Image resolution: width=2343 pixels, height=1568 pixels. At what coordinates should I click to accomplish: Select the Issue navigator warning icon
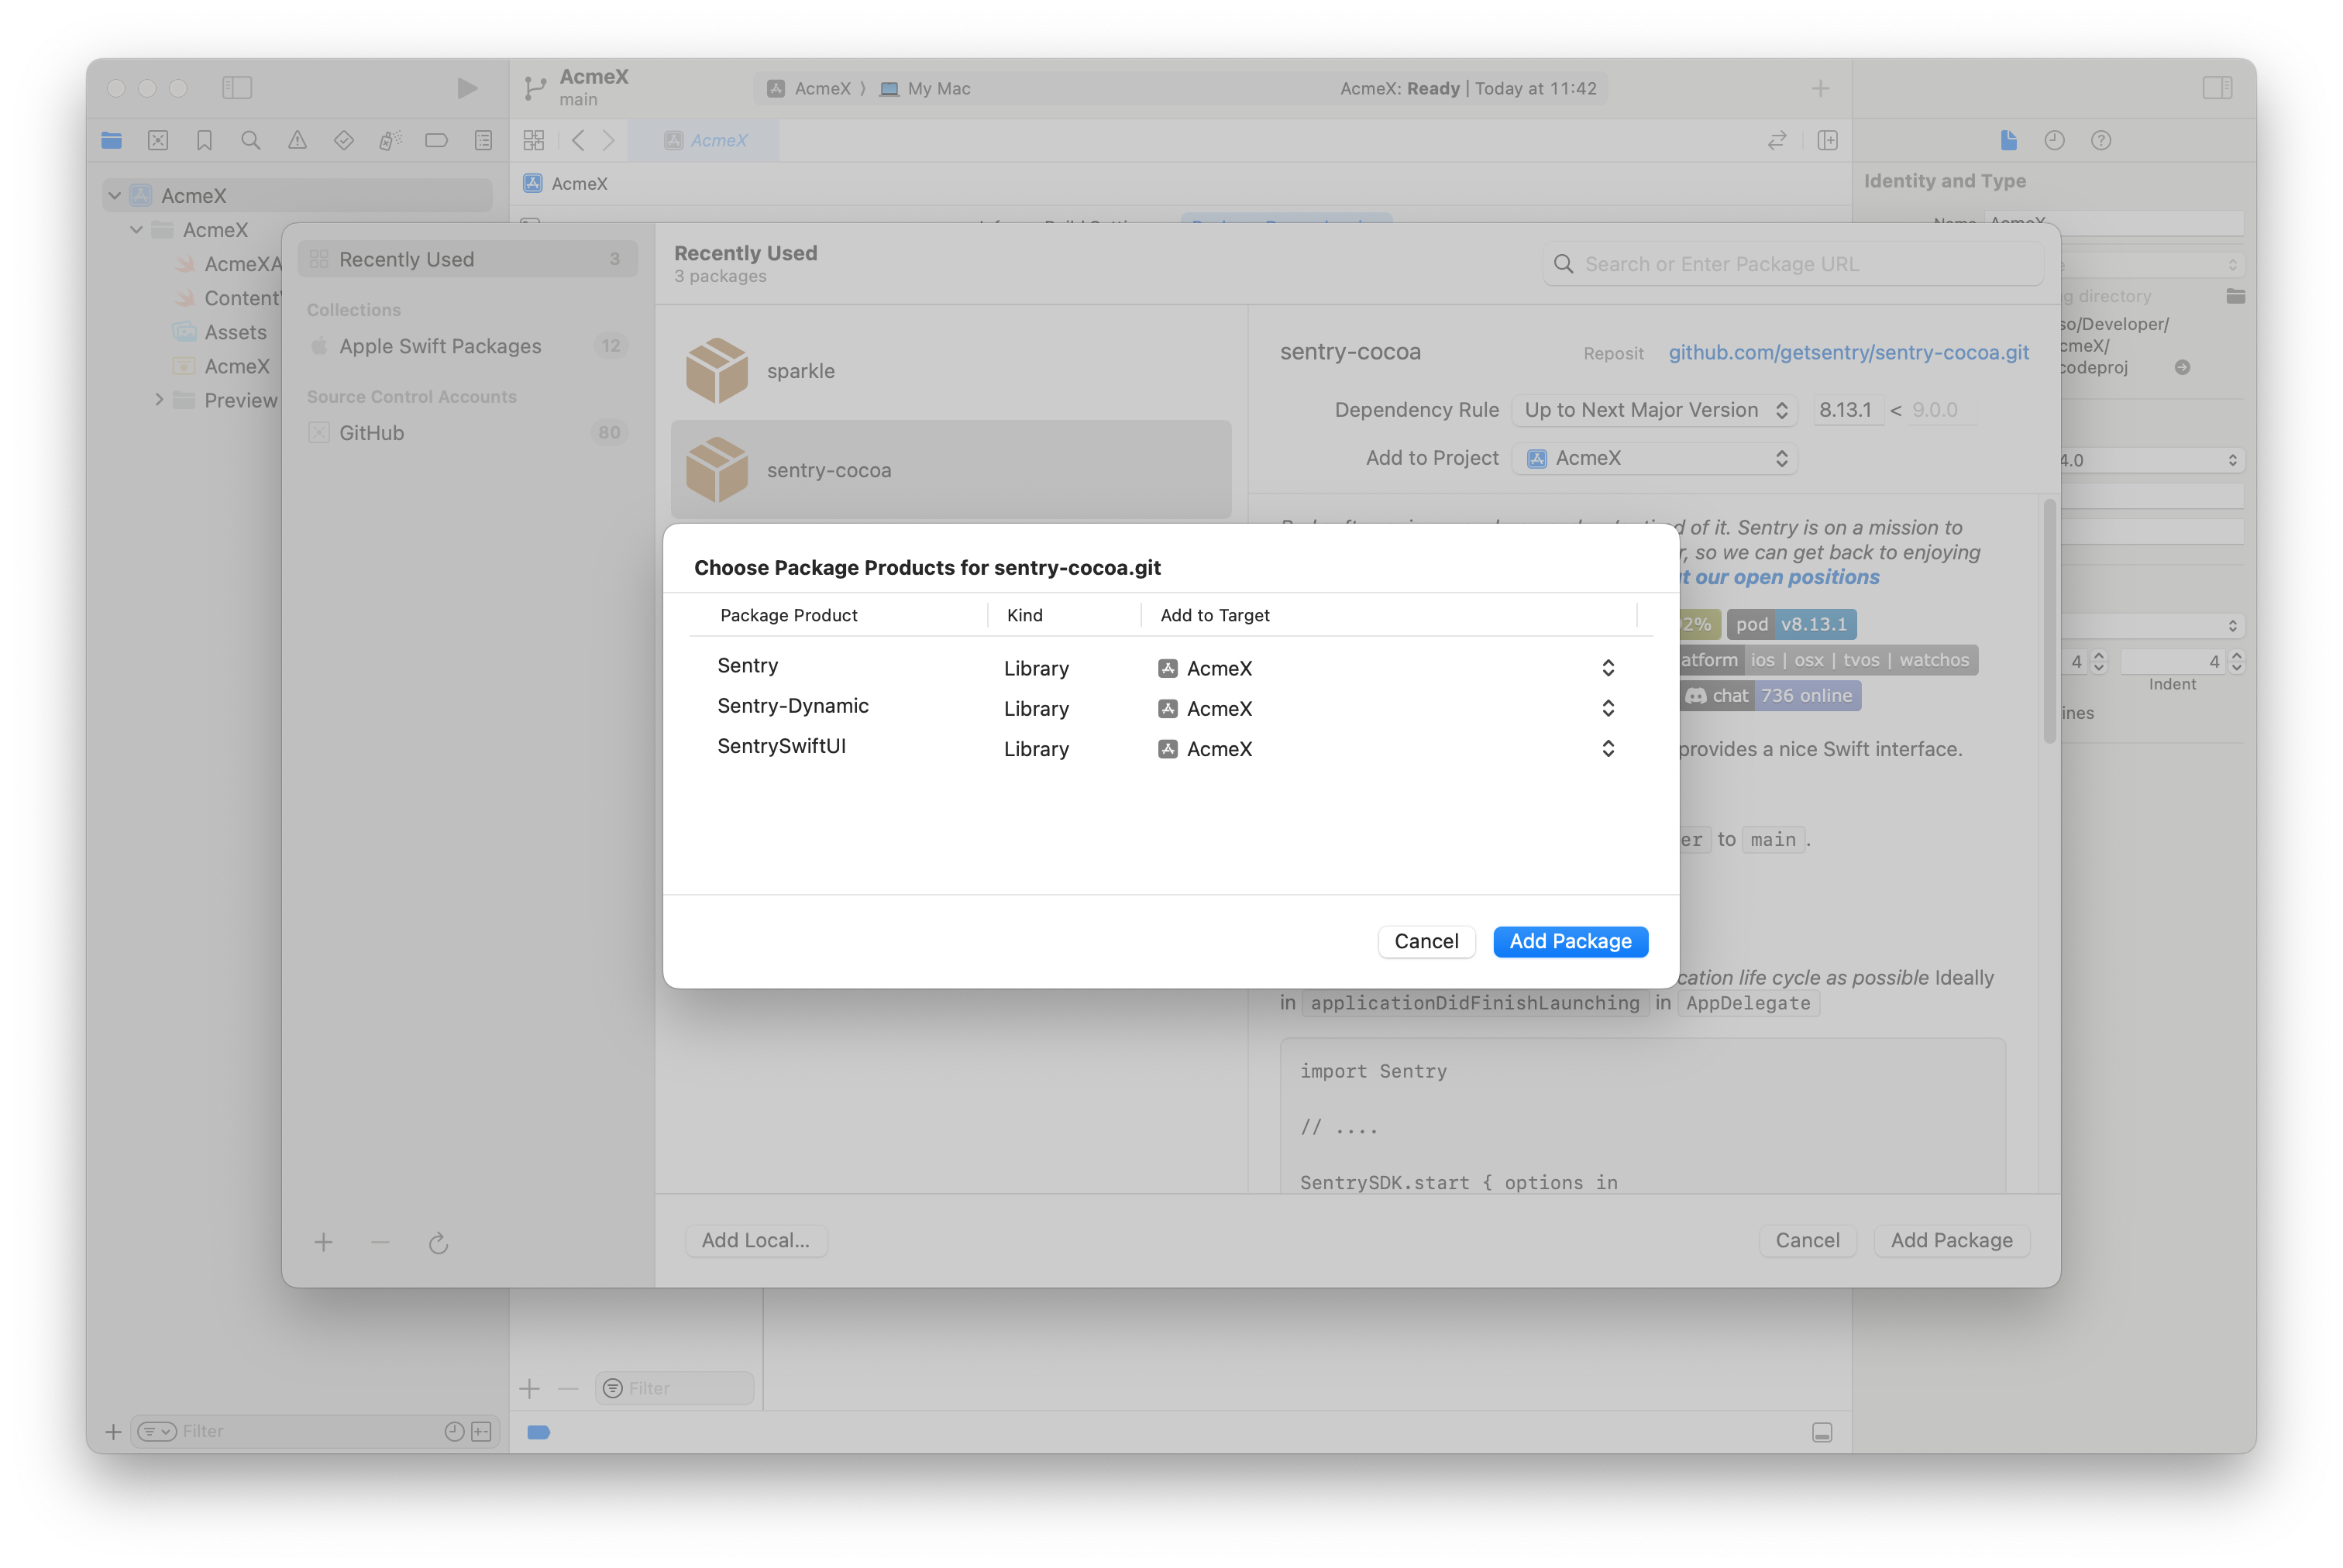[297, 140]
